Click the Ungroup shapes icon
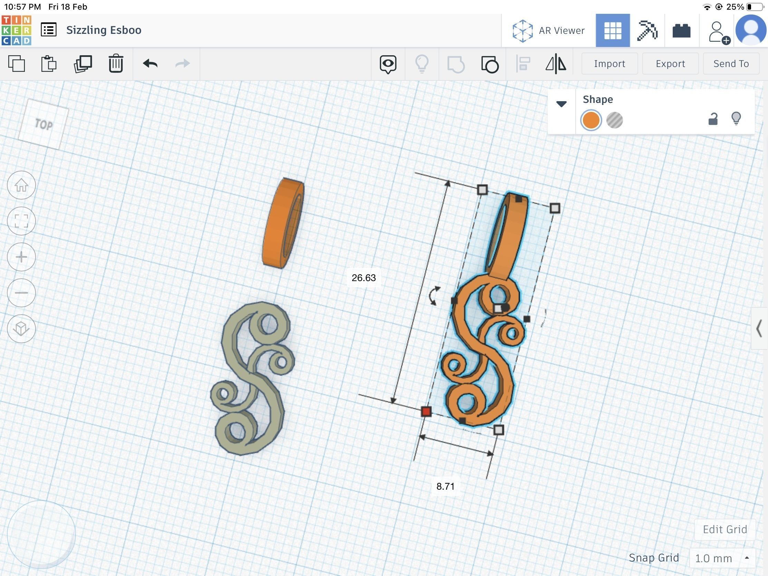 pos(490,64)
